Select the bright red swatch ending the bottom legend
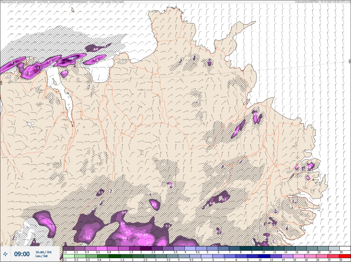351x262 pixels. tap(346, 256)
